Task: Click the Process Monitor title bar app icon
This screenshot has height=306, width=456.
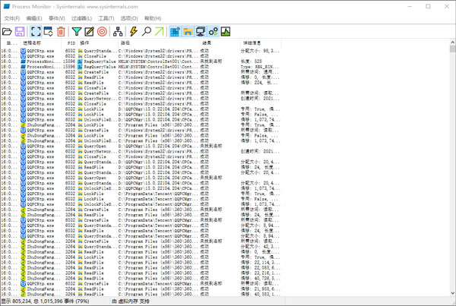Action: [6, 6]
